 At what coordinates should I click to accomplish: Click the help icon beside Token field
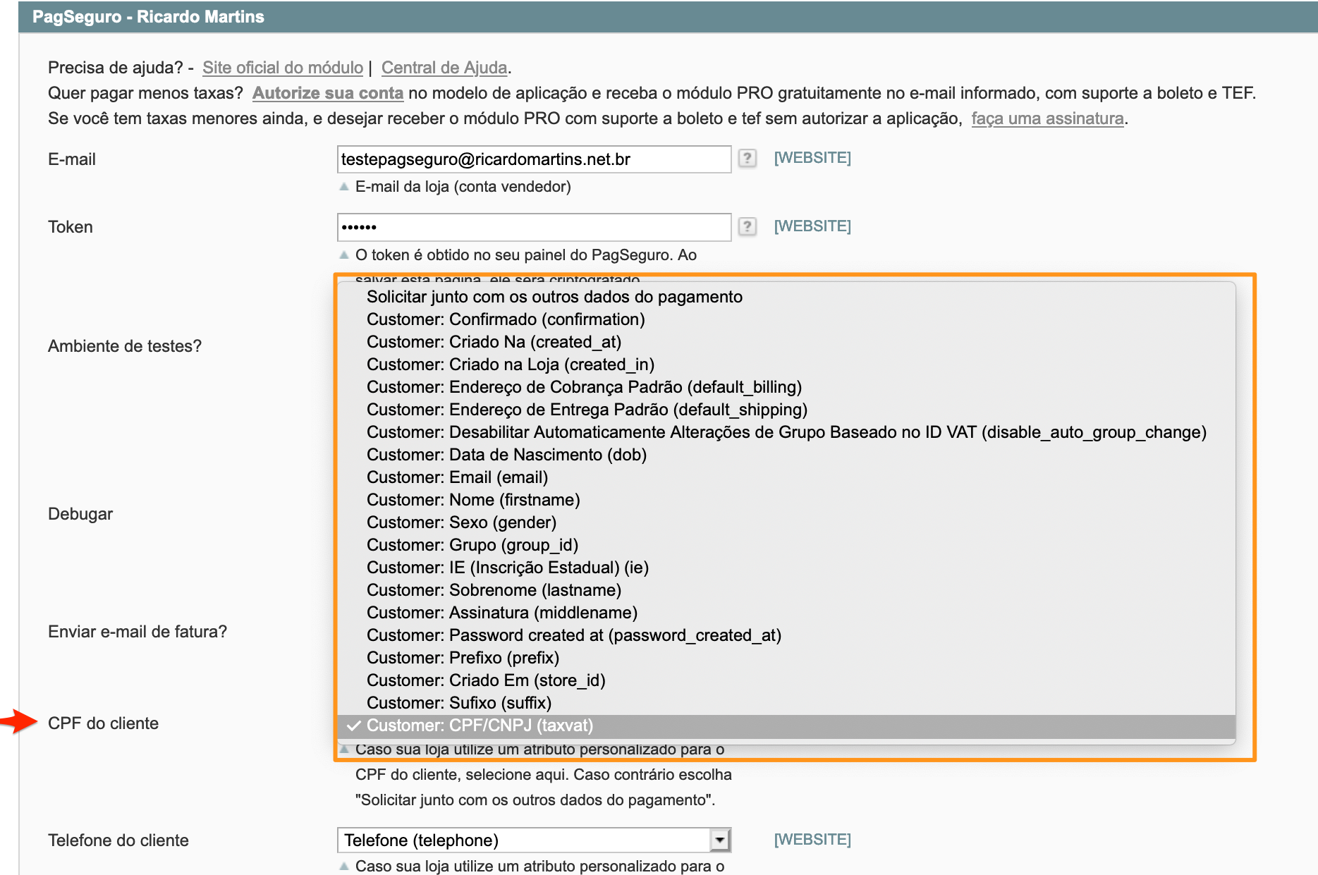pyautogui.click(x=748, y=226)
